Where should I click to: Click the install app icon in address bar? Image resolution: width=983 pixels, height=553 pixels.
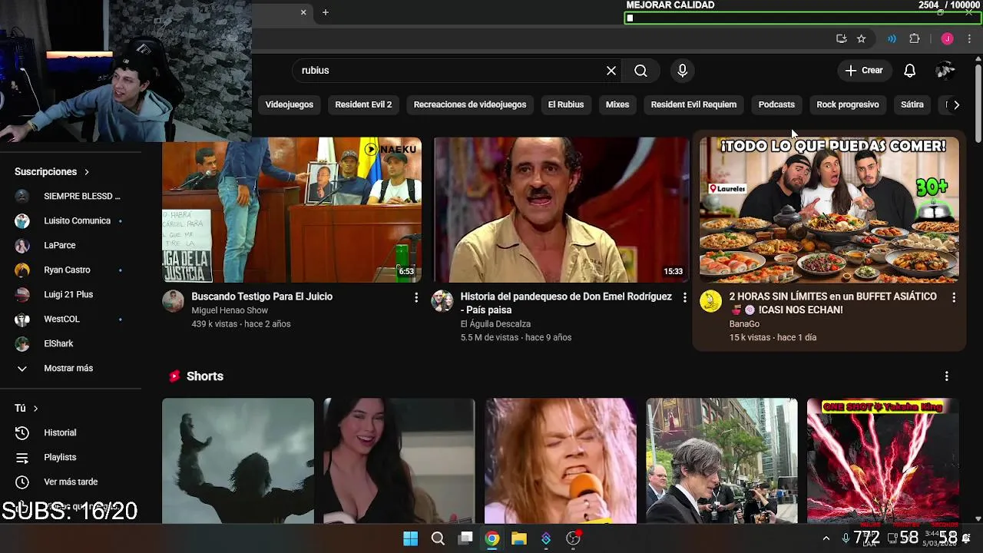(841, 38)
